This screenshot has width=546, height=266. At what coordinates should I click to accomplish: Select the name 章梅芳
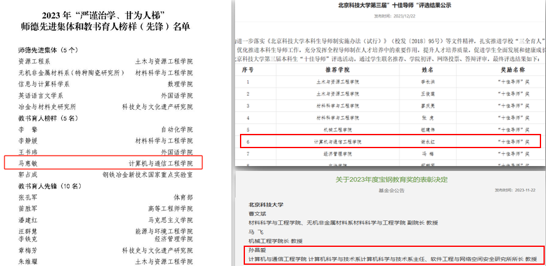28,251
